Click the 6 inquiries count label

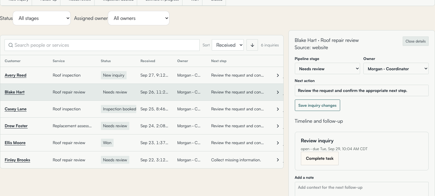pos(270,45)
